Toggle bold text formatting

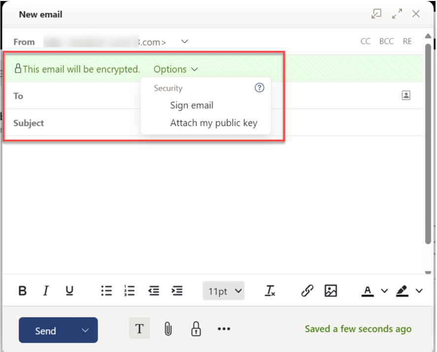(x=22, y=291)
